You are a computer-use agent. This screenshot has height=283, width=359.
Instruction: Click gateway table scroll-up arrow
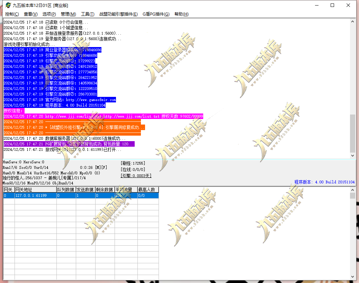(x=352, y=190)
